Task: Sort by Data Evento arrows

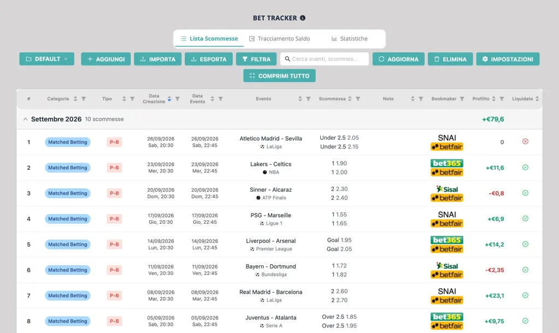Action: click(x=213, y=99)
